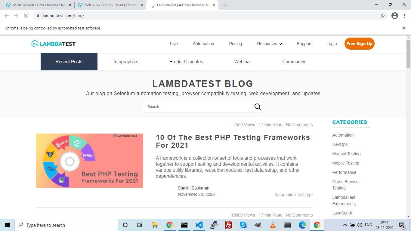Launch Visual Studio Code from the taskbar

click(x=199, y=225)
